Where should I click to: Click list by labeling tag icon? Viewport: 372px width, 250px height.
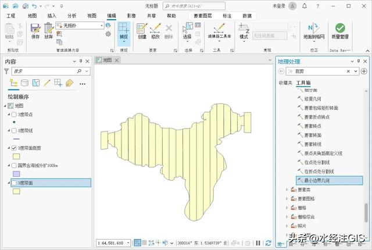click(x=69, y=83)
